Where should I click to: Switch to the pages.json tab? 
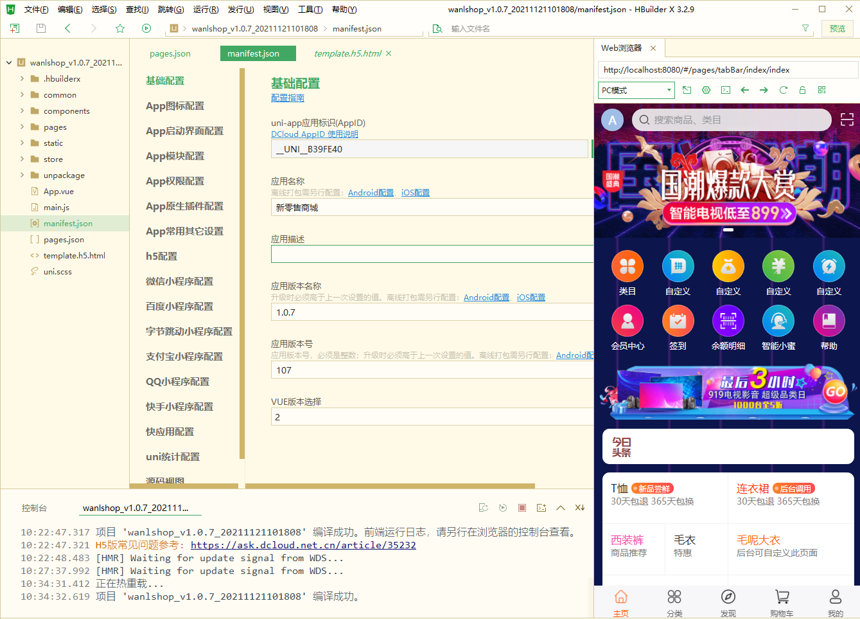click(170, 53)
